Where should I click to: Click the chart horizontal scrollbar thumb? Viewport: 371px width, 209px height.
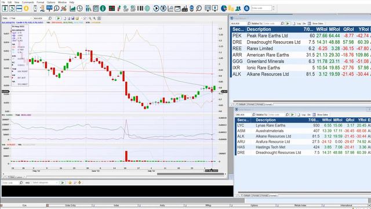(190, 174)
